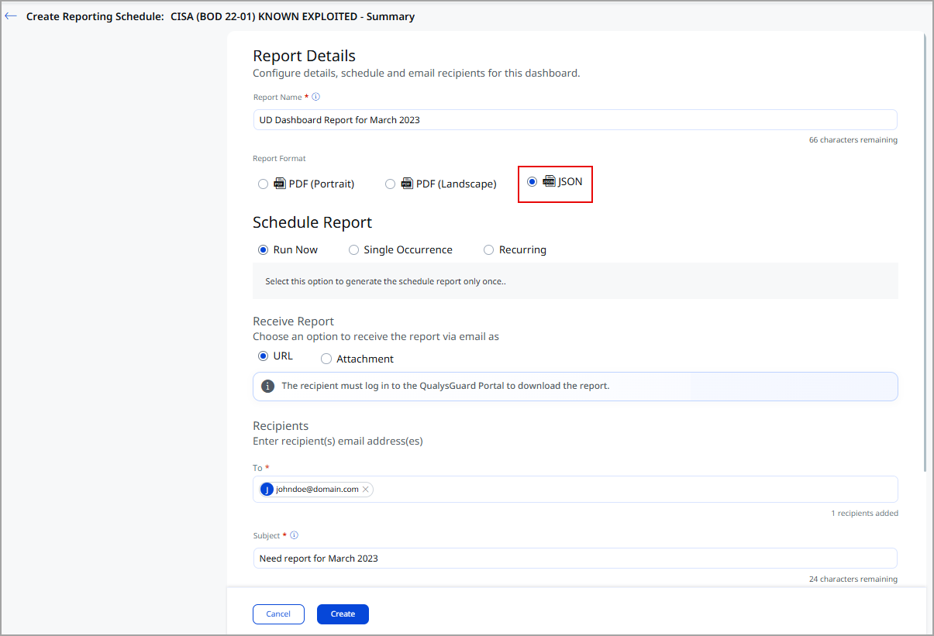Click the "Report Details" heading

pos(304,56)
